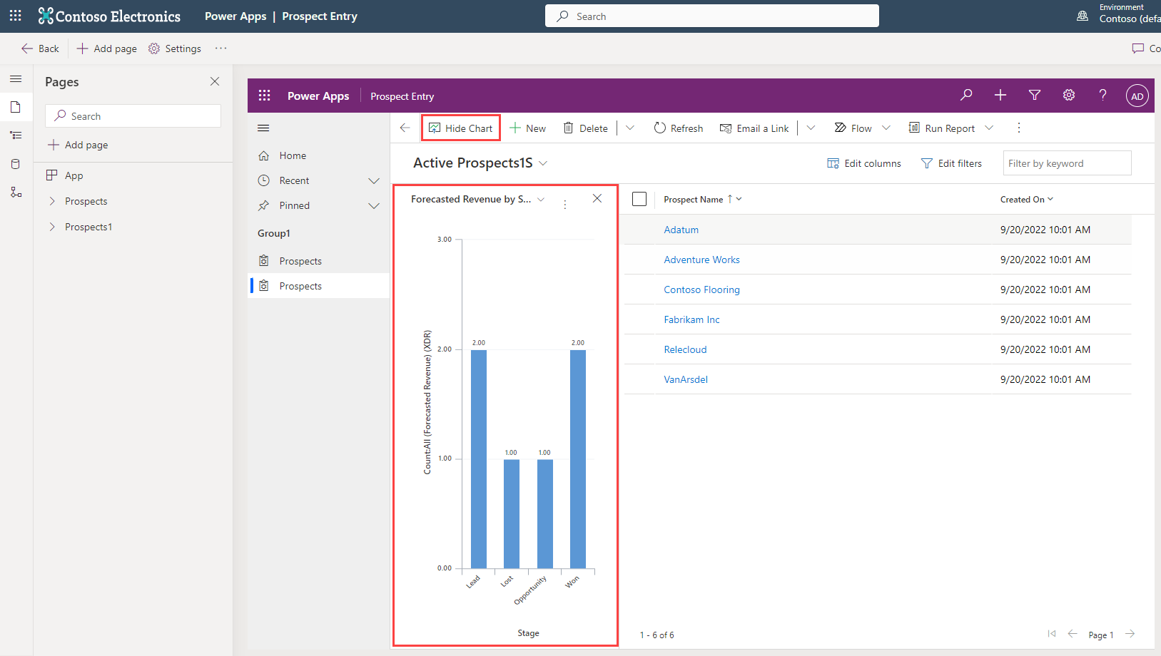Click Add page in the command bar
Screen dimensions: 1161x656
click(106, 48)
